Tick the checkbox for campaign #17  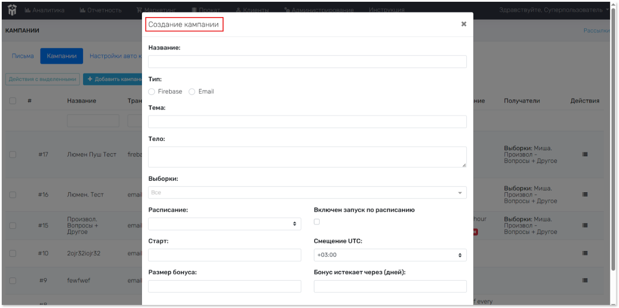(x=13, y=155)
